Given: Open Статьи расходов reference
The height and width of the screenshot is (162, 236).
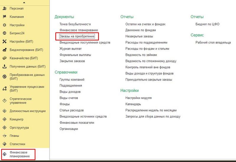Looking at the screenshot, I should (71, 110).
